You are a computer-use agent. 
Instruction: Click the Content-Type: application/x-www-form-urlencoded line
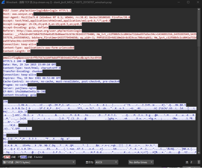click(39, 48)
